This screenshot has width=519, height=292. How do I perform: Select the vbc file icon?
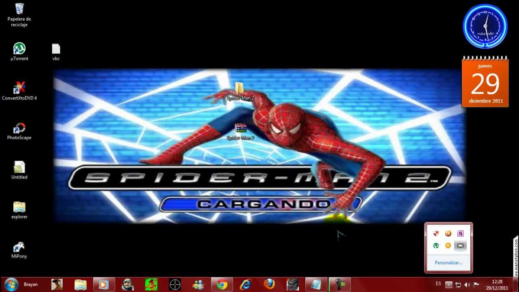click(x=56, y=52)
